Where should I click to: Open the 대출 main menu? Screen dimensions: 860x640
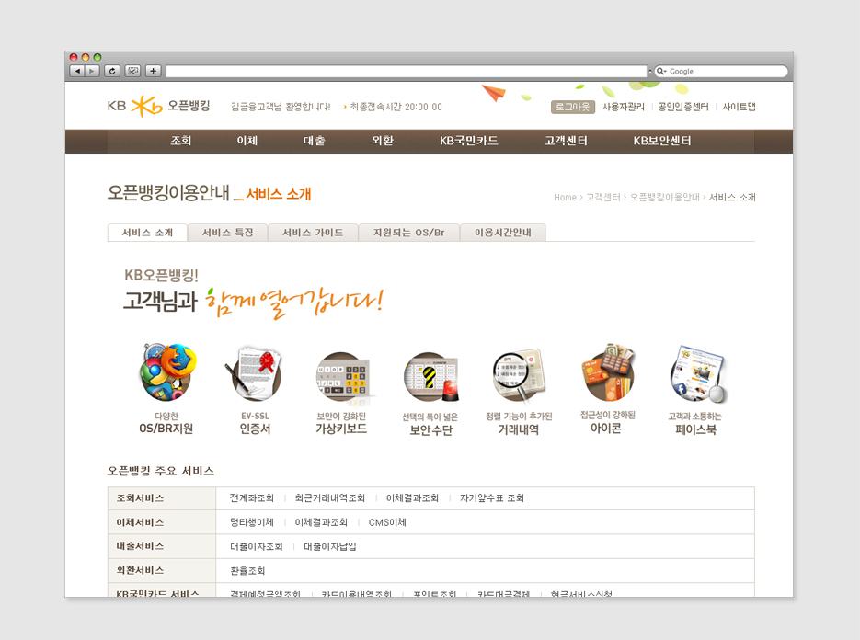(x=315, y=141)
